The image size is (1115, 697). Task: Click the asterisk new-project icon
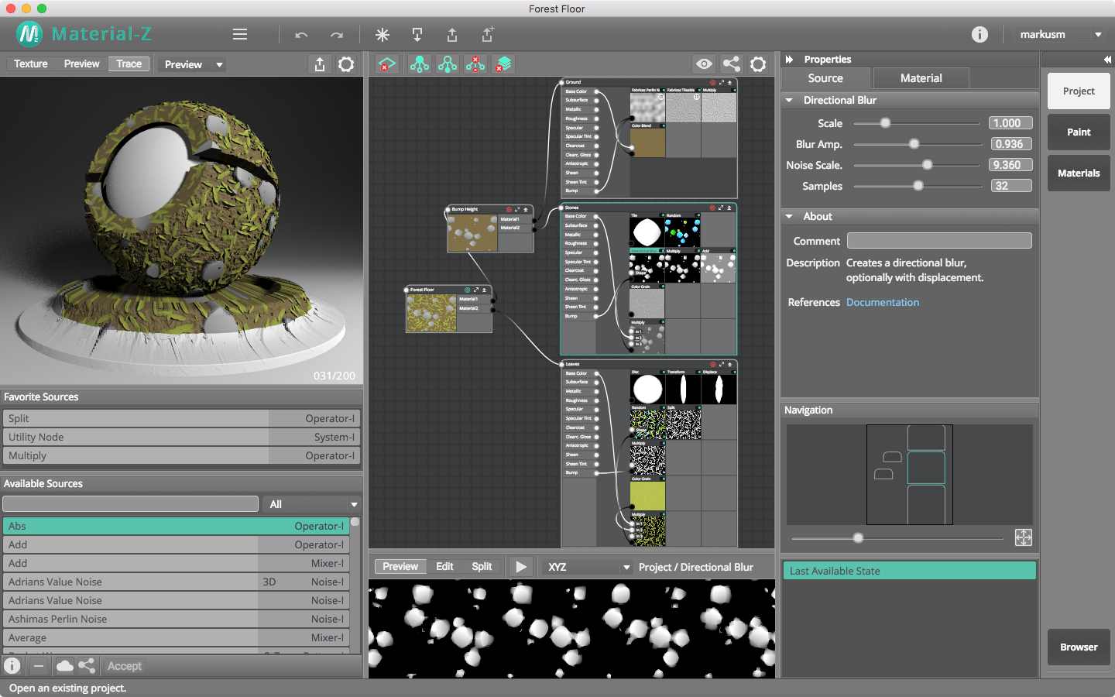click(383, 35)
